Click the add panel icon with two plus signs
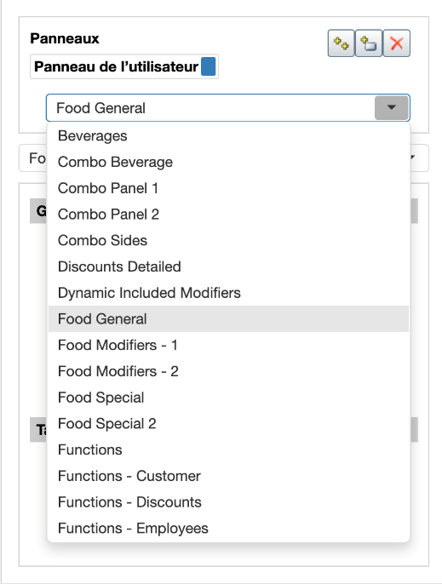442x584 pixels. (x=341, y=43)
